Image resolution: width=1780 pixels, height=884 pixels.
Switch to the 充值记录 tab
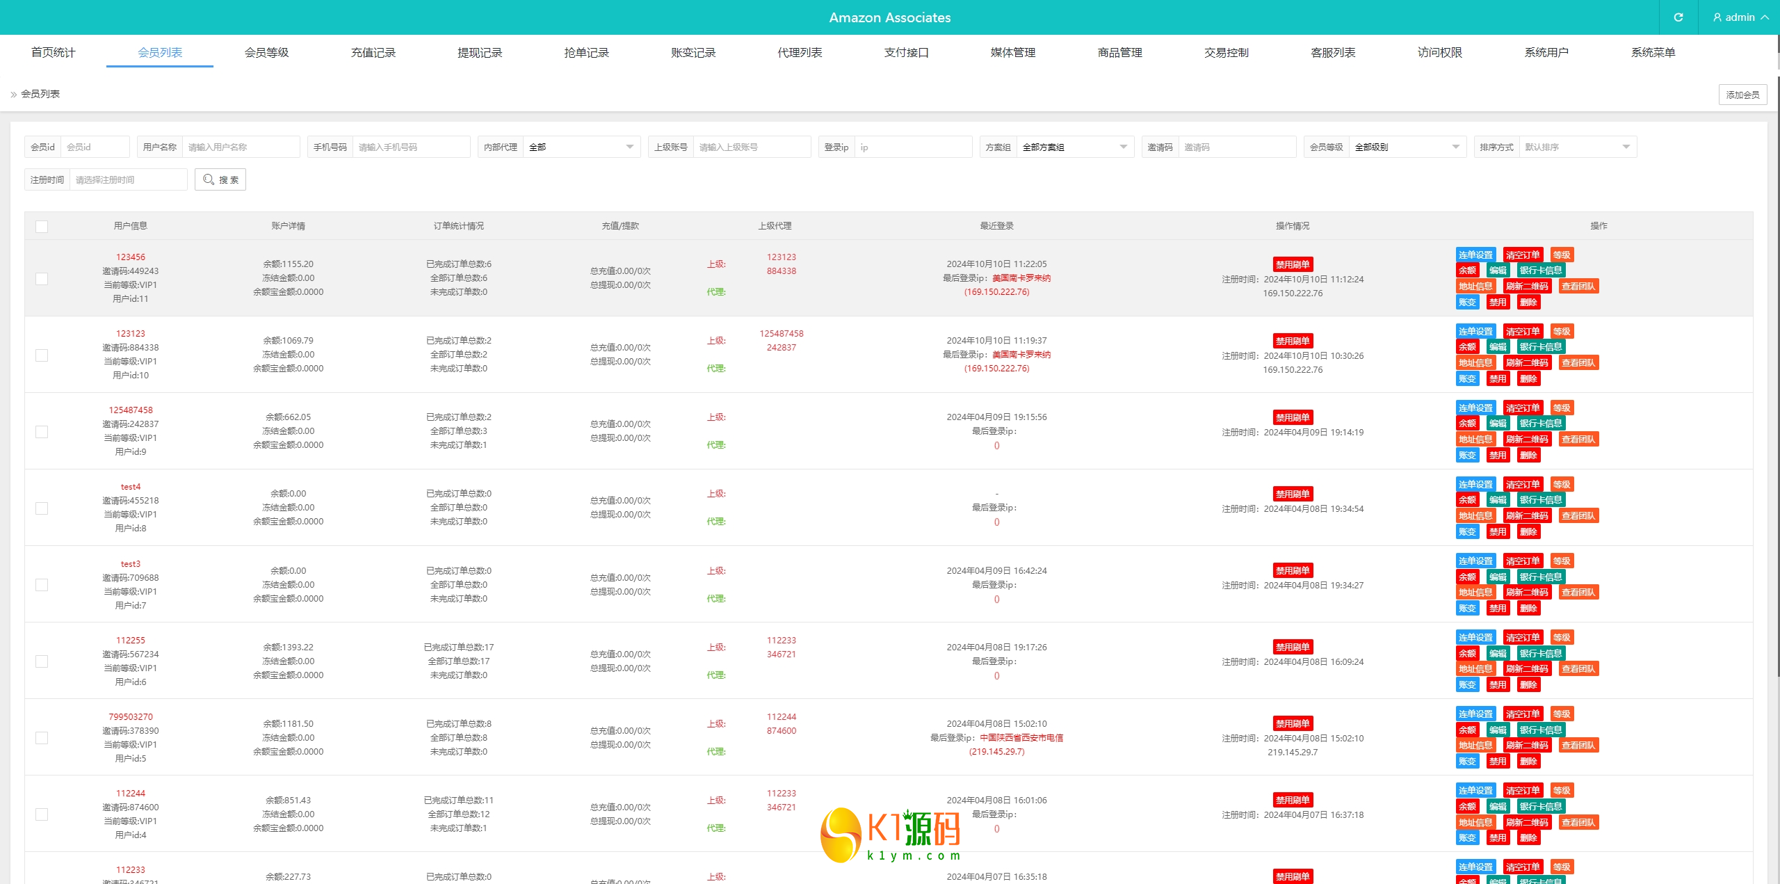[373, 53]
